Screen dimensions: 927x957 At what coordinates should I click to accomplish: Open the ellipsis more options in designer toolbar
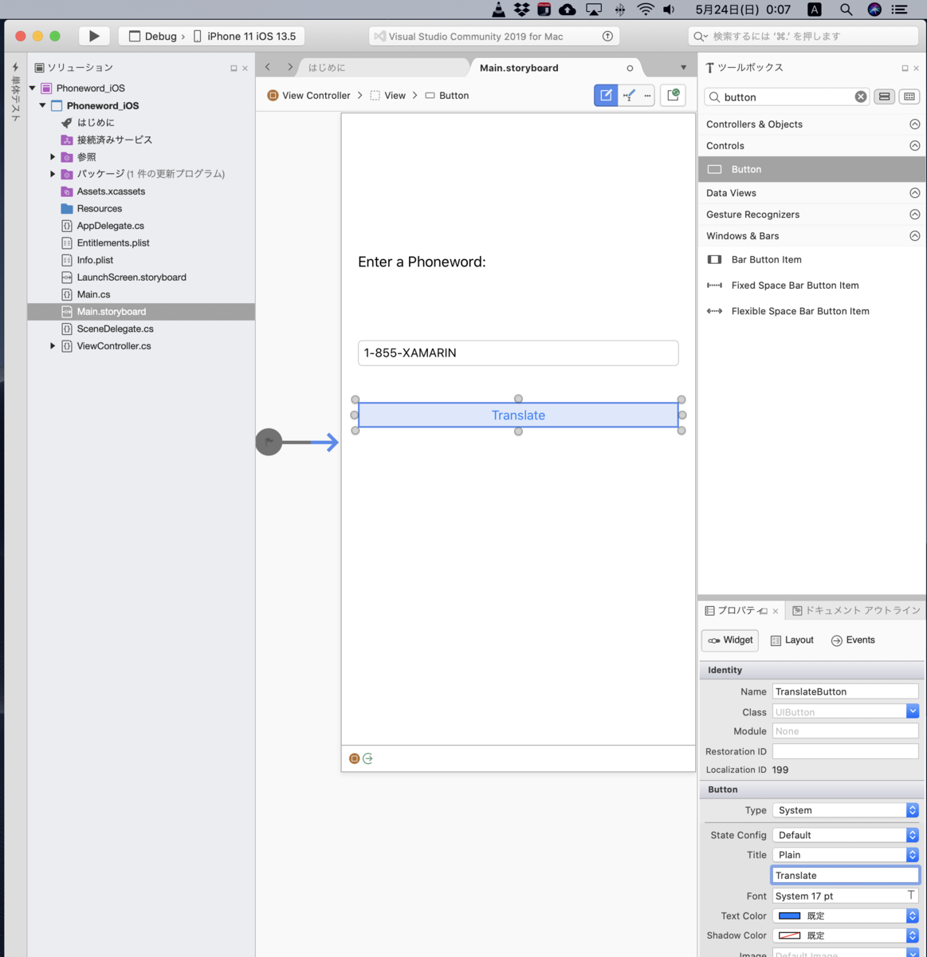pos(647,96)
